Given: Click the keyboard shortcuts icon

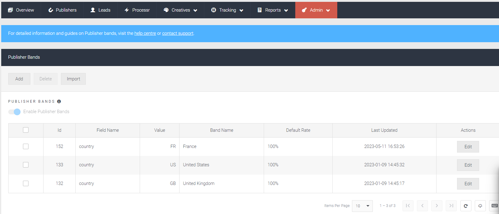Looking at the screenshot, I should 494,206.
